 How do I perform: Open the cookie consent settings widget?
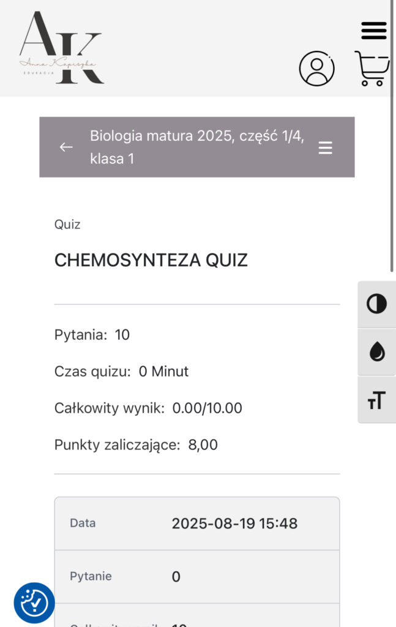pyautogui.click(x=34, y=603)
